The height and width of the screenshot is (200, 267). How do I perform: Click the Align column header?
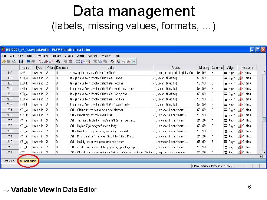(230, 68)
